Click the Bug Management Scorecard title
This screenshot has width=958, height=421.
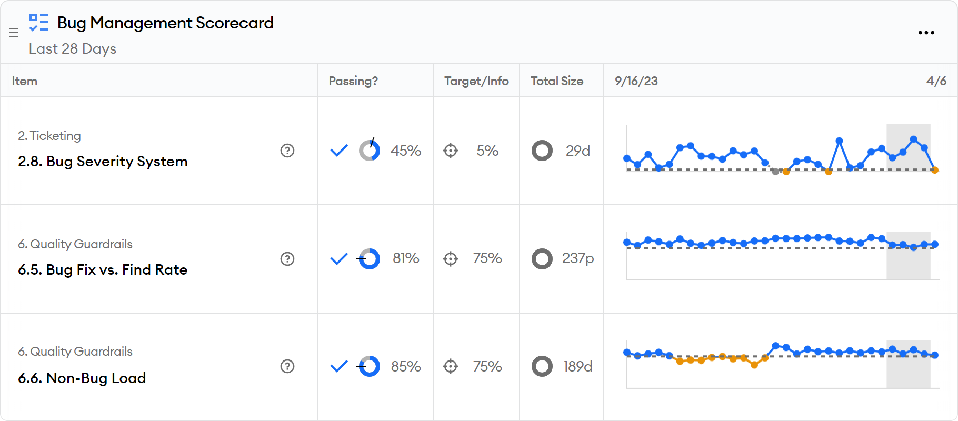coord(165,23)
